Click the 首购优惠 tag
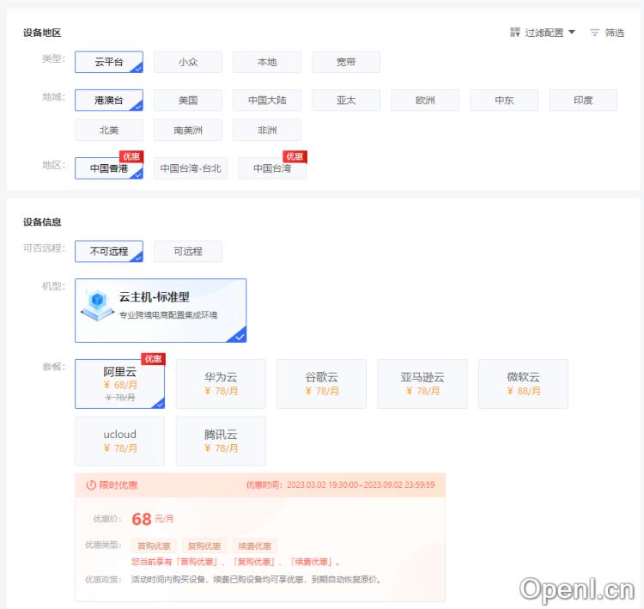This screenshot has width=644, height=609. 154,545
